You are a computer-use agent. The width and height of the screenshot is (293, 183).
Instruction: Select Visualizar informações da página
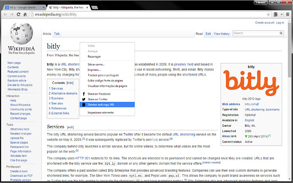[107, 86]
